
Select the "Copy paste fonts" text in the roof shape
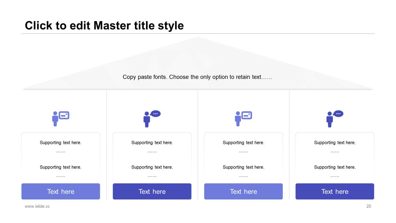(x=197, y=77)
